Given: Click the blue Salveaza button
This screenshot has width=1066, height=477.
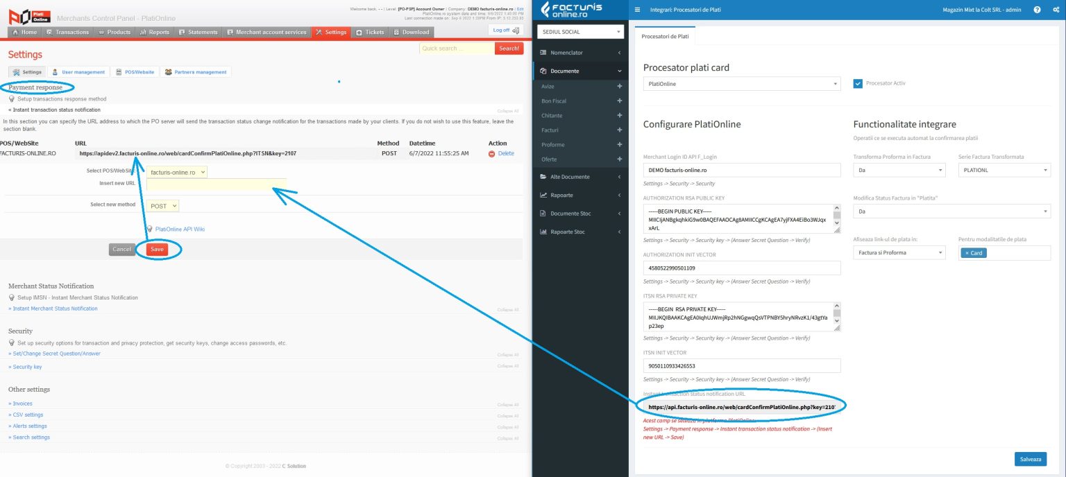Looking at the screenshot, I should tap(1030, 459).
